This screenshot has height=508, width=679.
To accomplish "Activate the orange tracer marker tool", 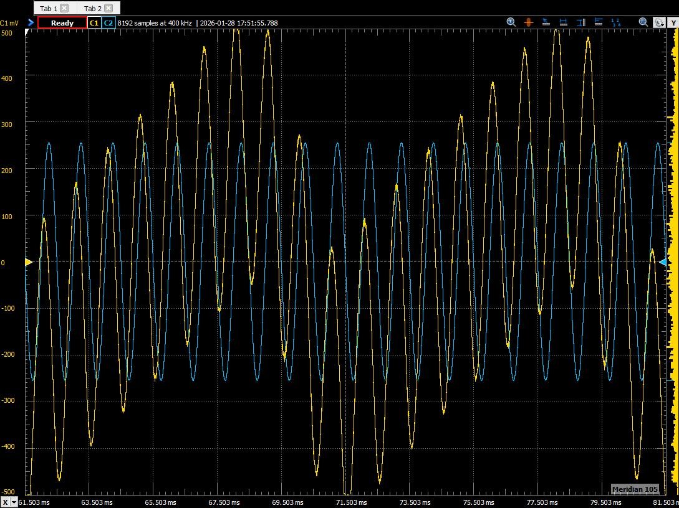I will (x=528, y=22).
